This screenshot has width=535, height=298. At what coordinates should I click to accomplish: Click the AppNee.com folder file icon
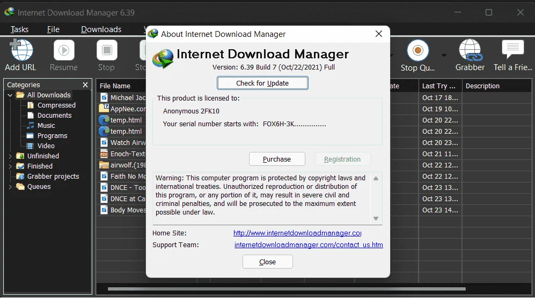(104, 109)
